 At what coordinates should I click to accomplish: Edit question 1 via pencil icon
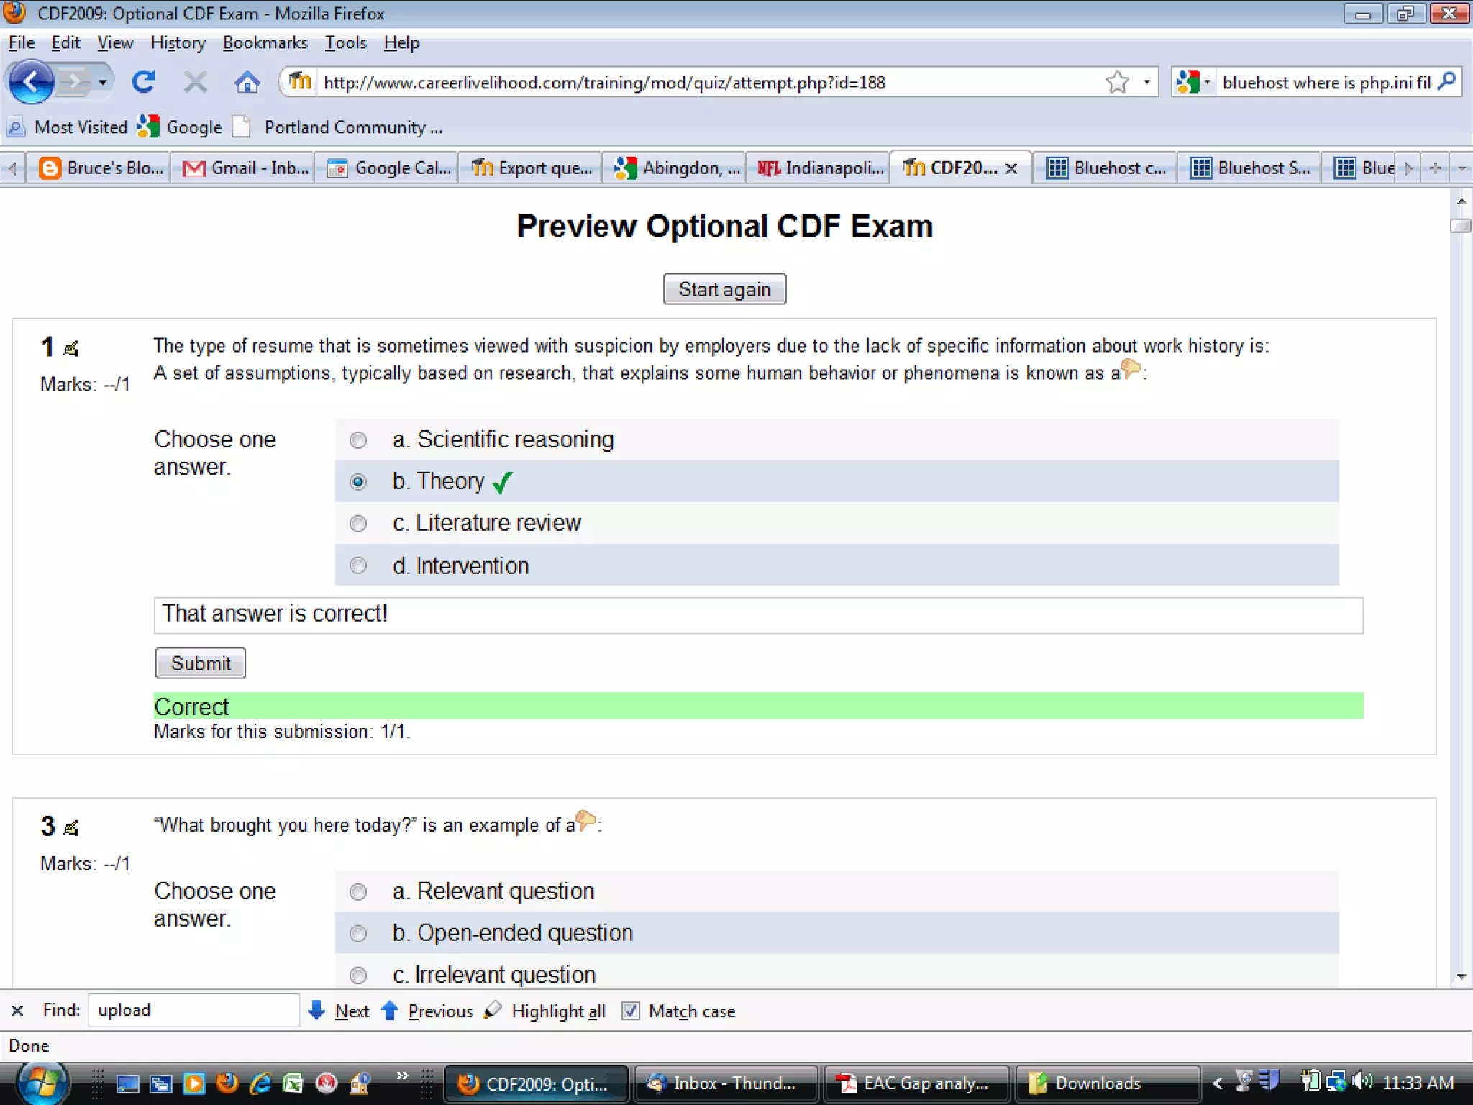click(70, 349)
